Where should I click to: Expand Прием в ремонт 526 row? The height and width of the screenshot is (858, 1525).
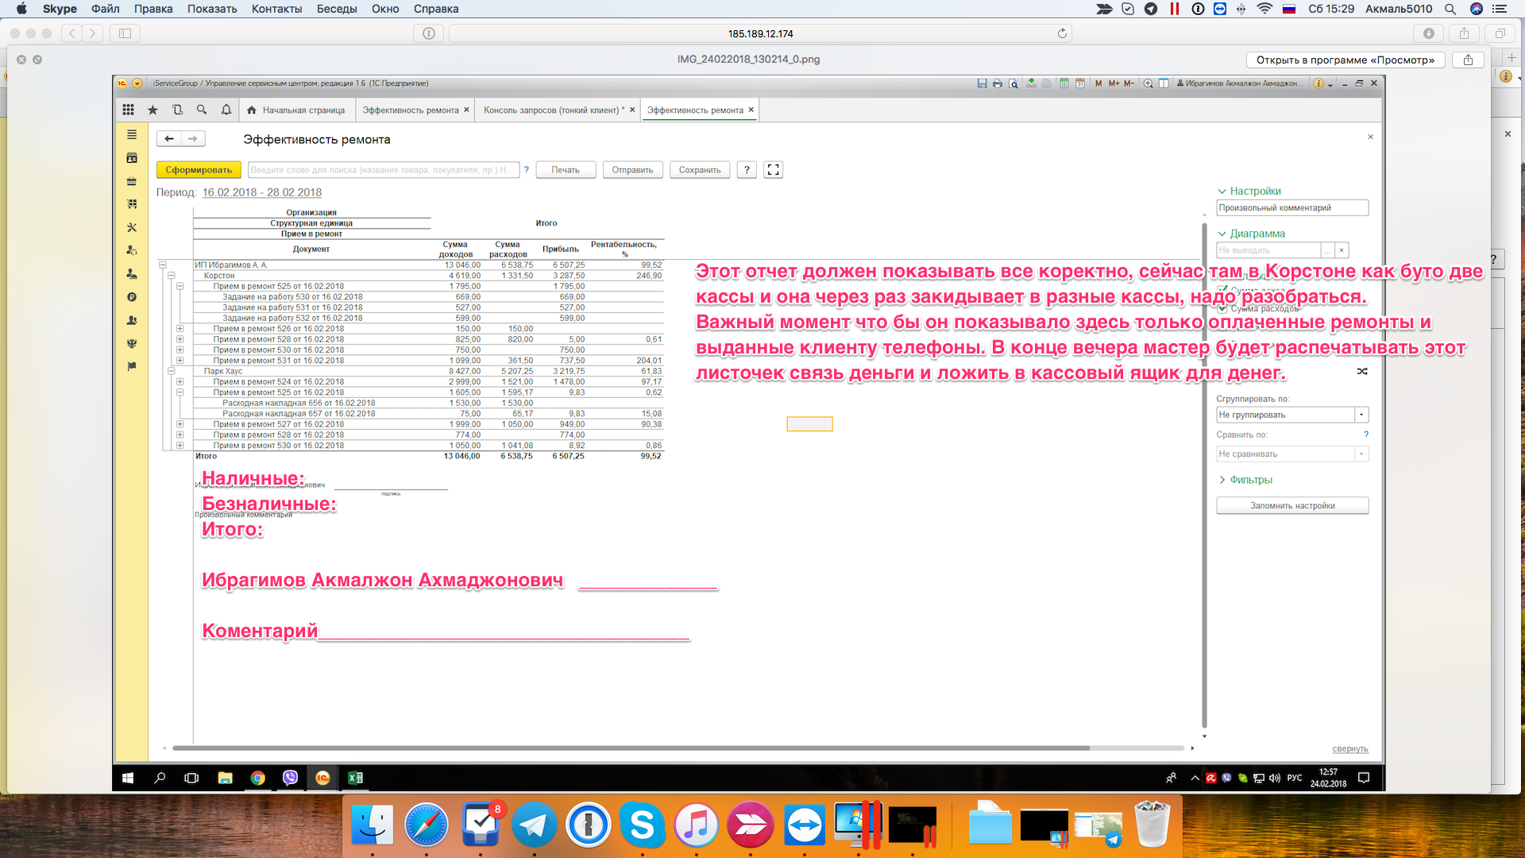180,329
